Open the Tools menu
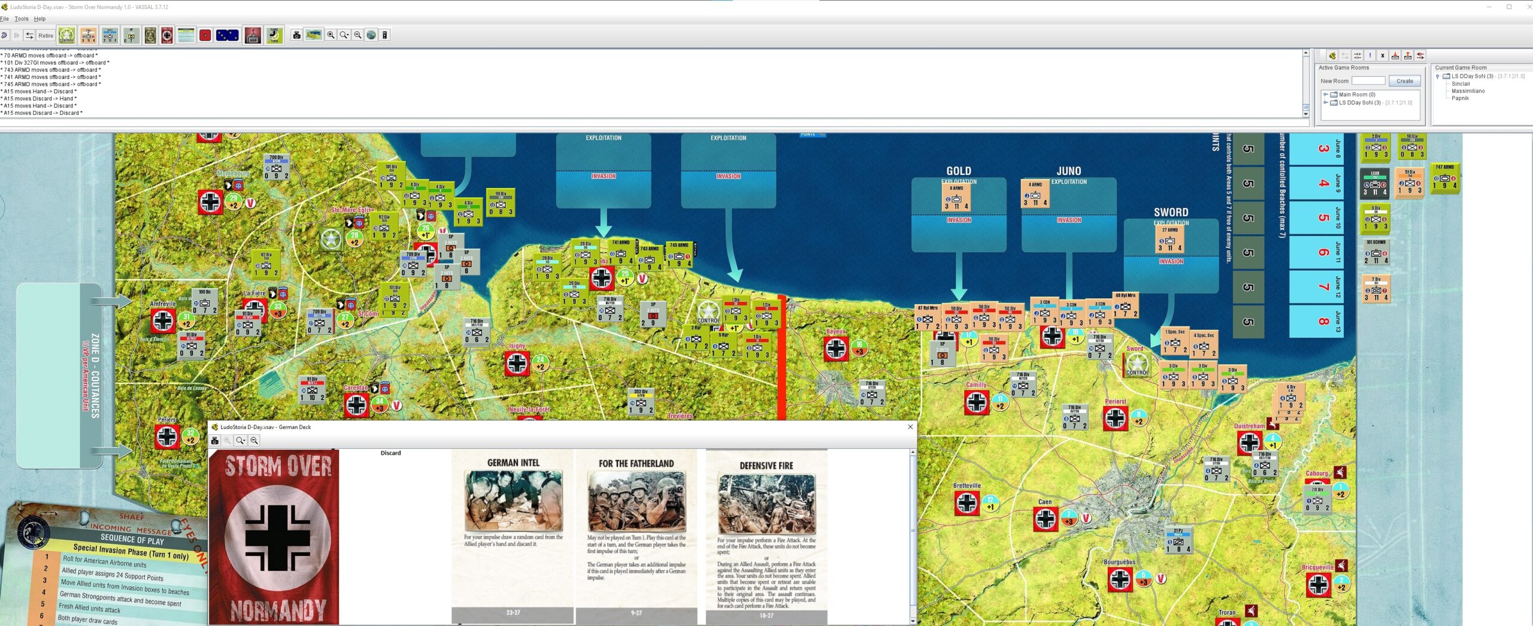 point(22,19)
